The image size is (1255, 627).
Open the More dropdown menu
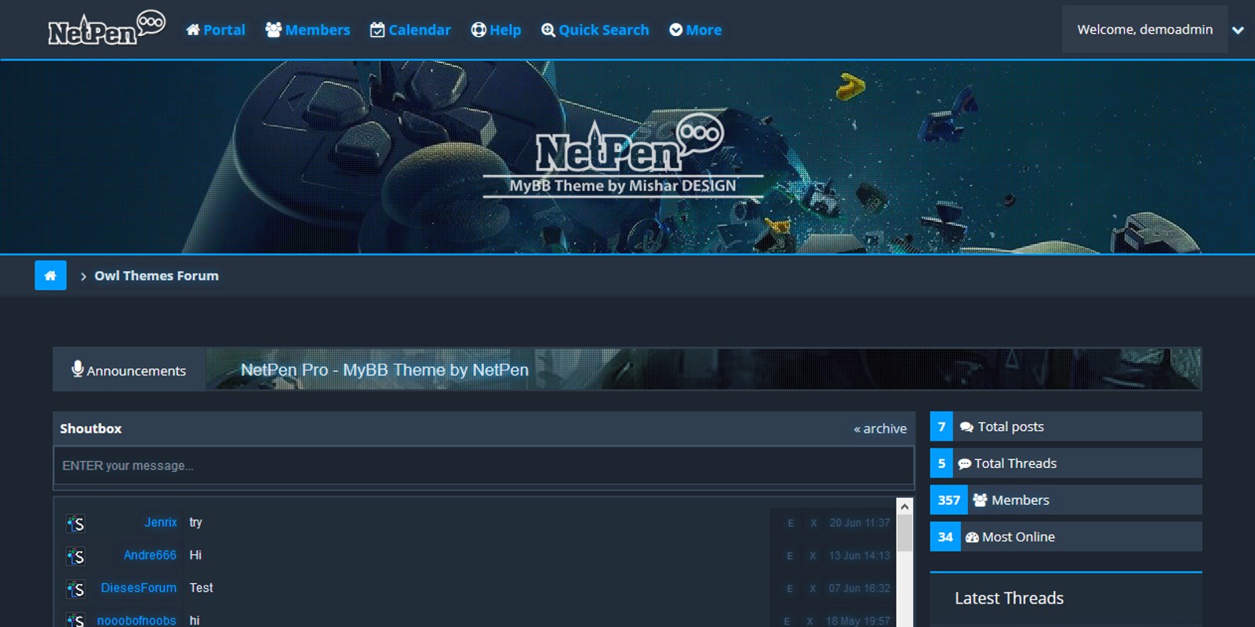pyautogui.click(x=695, y=30)
